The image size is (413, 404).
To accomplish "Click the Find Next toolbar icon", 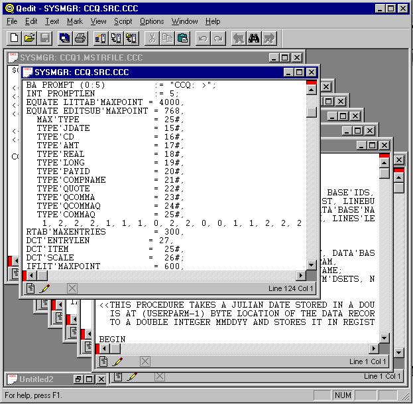I will [x=269, y=39].
